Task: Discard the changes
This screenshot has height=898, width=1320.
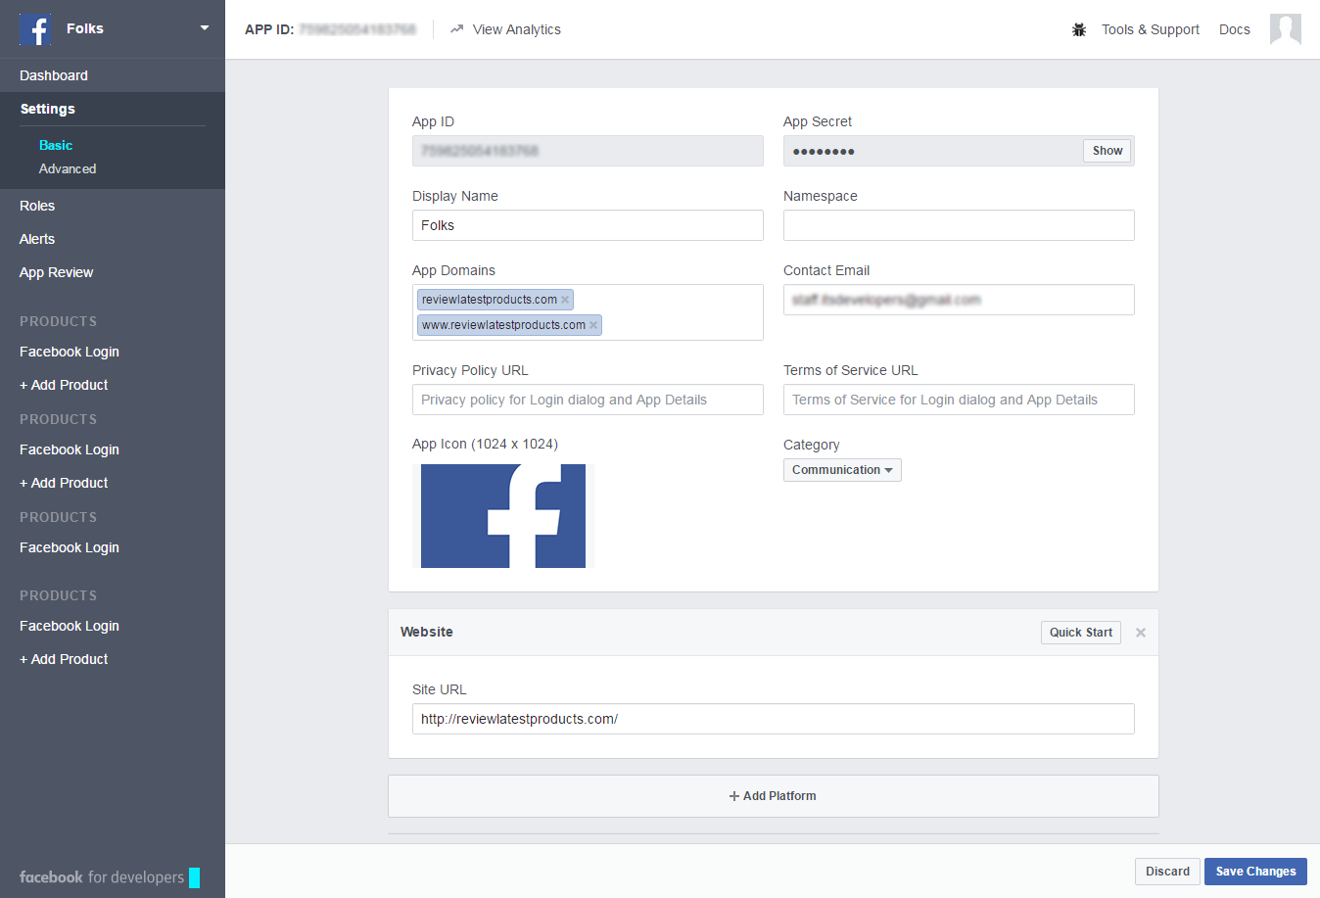Action: (1167, 872)
